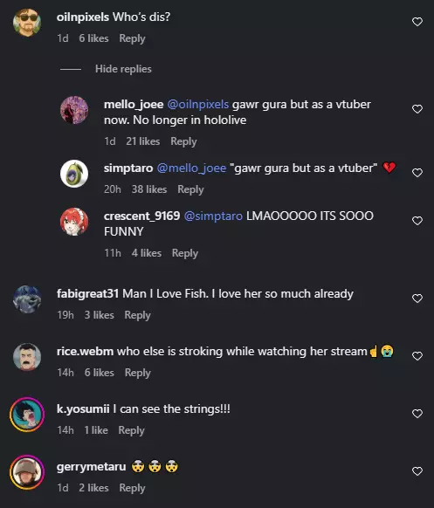Visit fabigreat31's profile via username
434x508 pixels.
tap(87, 294)
